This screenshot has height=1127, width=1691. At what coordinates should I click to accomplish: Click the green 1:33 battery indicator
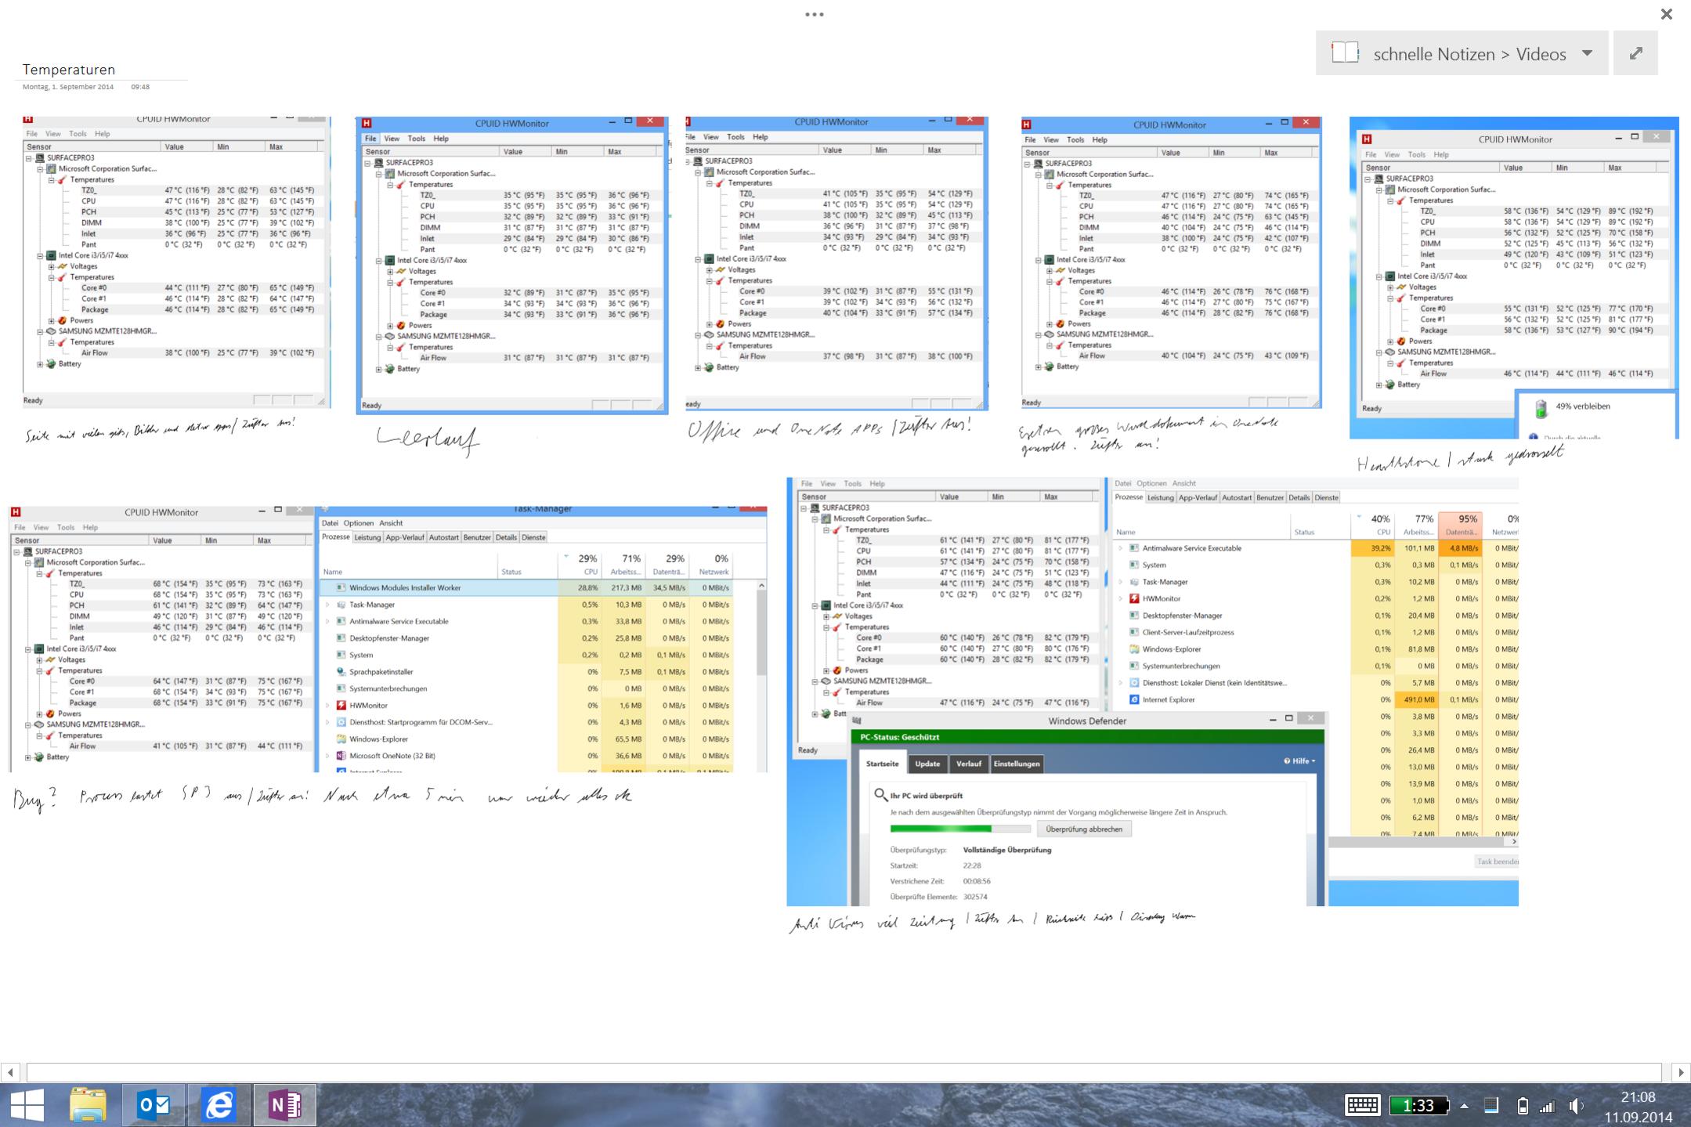click(1418, 1105)
